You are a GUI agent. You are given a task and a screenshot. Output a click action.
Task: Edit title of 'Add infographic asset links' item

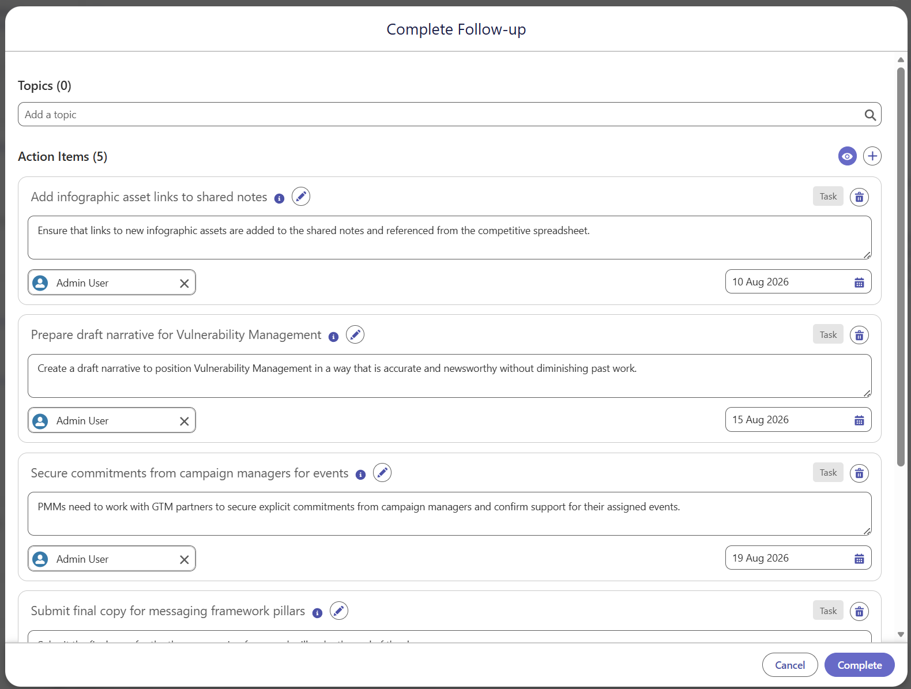coord(301,197)
